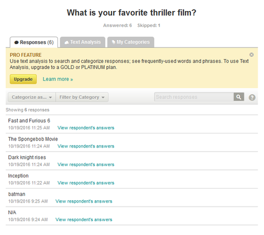View respondent's answers for The Spongebob Movie
Image resolution: width=264 pixels, height=235 pixels.
tap(86, 146)
